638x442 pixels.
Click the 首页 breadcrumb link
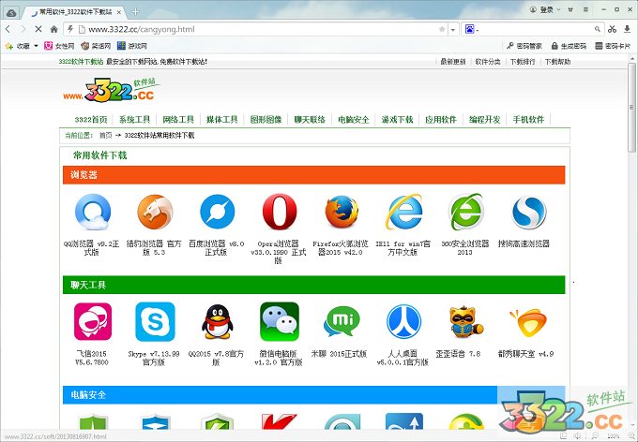point(105,135)
